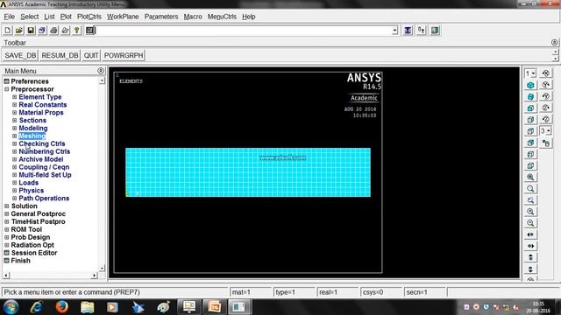Click Main Menu horizontal scroll right arrow
561x315 pixels.
pyautogui.click(x=94, y=276)
